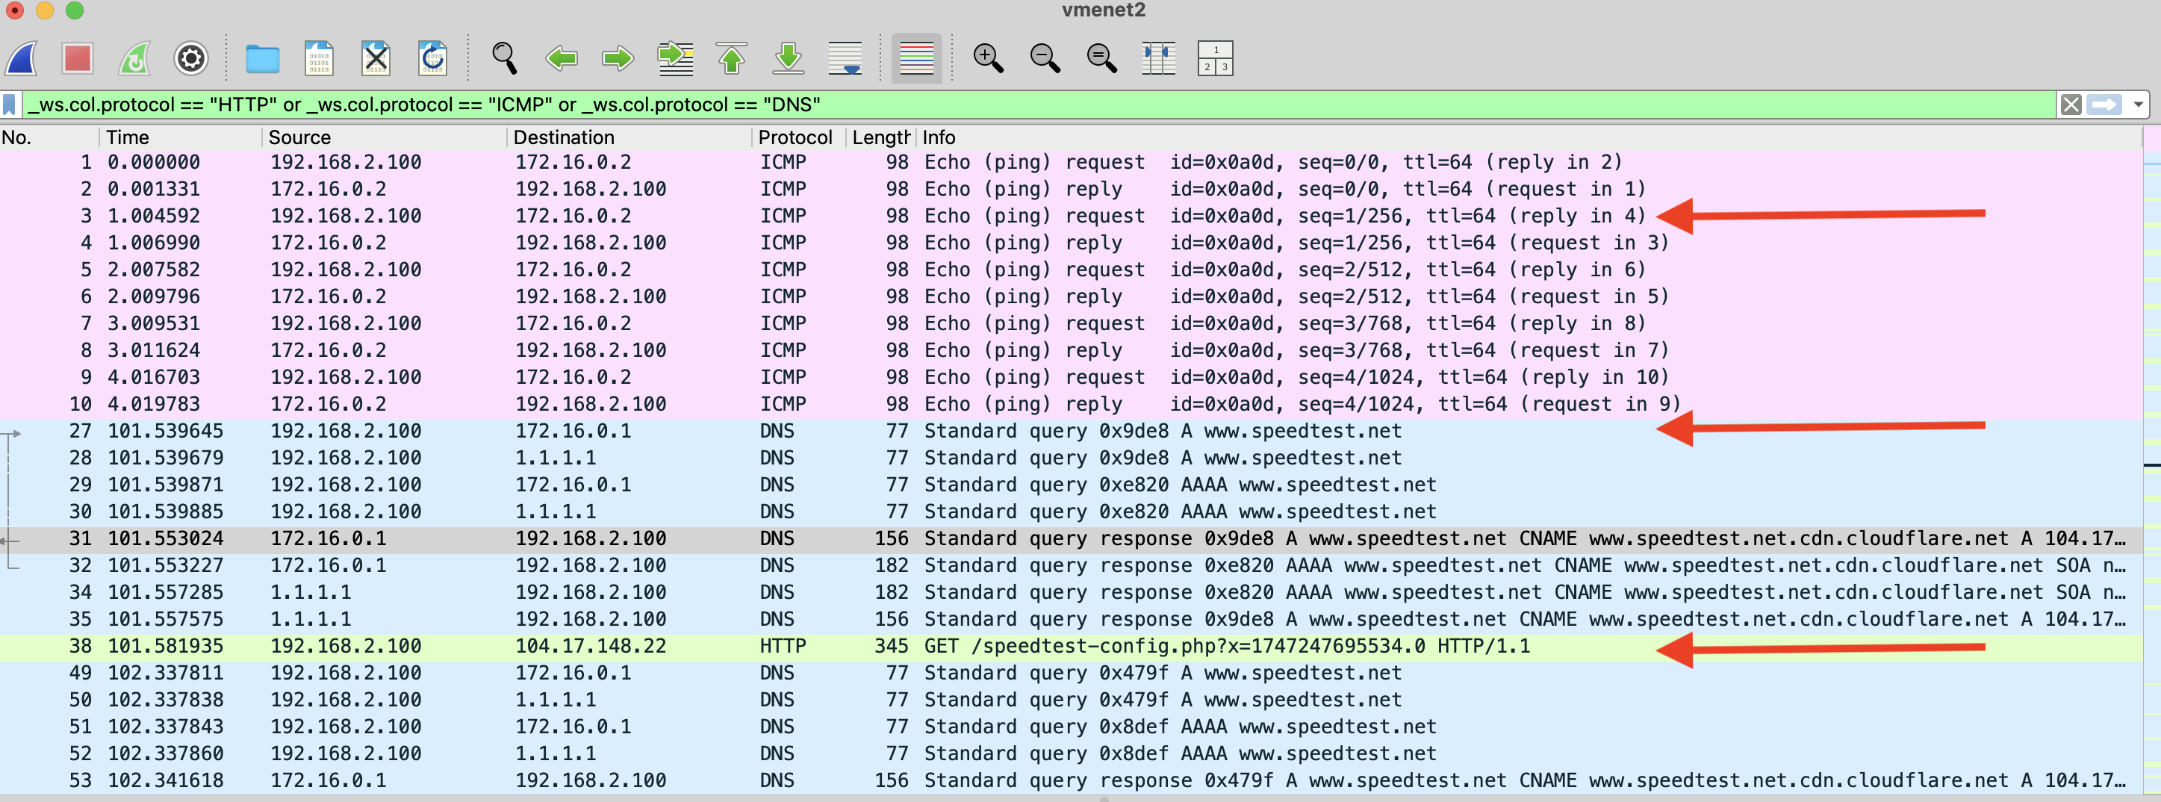Screen dimensions: 2161x802
Task: Zoom in the packet text
Action: [988, 59]
